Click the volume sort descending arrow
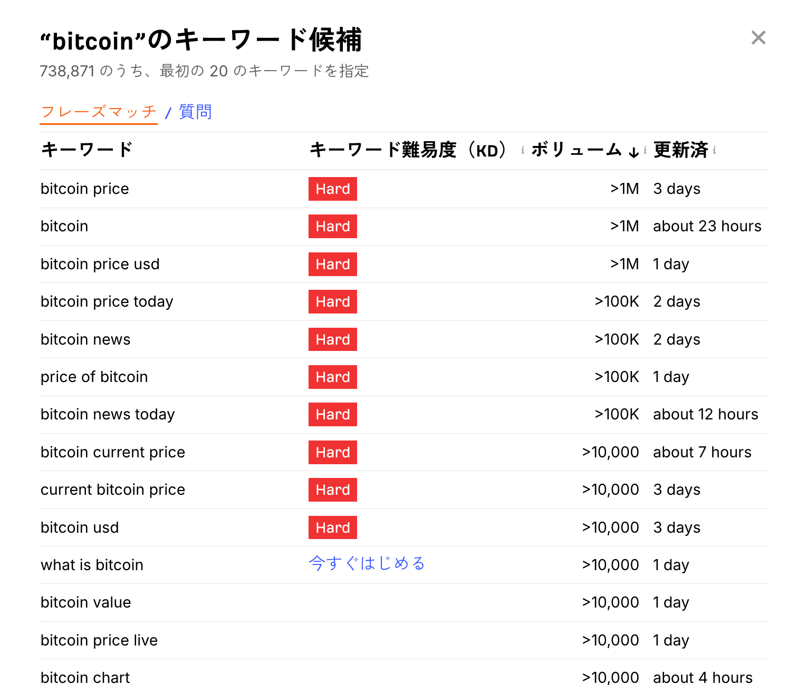807x685 pixels. tap(634, 152)
